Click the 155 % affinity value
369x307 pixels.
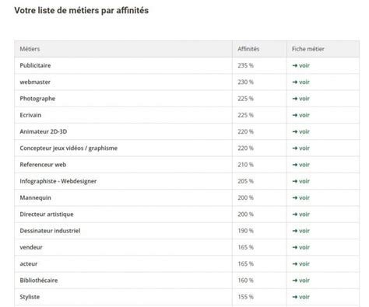pos(245,297)
